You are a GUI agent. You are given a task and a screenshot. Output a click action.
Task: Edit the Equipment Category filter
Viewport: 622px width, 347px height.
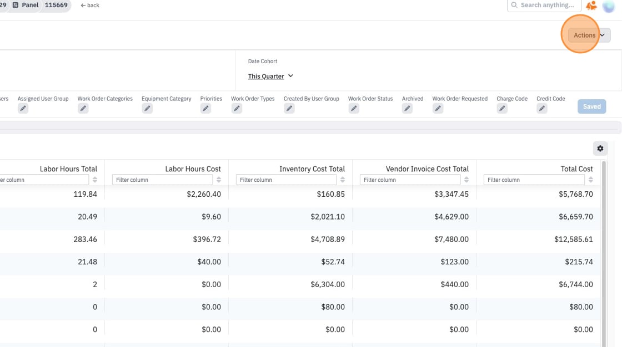click(147, 109)
